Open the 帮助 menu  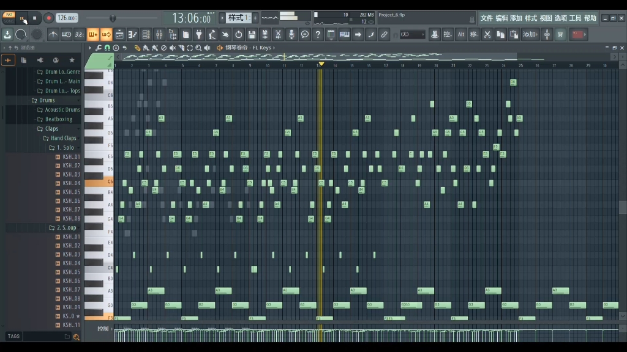(590, 18)
